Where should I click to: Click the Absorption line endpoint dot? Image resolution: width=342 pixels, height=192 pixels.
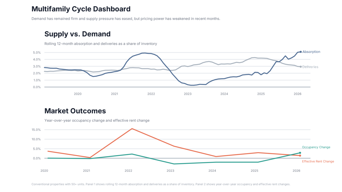pyautogui.click(x=300, y=52)
